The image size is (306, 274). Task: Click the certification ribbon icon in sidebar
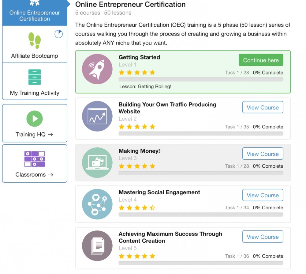[35, 3]
